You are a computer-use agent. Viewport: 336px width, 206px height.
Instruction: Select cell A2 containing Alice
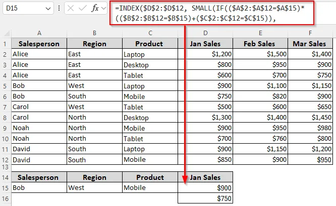[39, 54]
